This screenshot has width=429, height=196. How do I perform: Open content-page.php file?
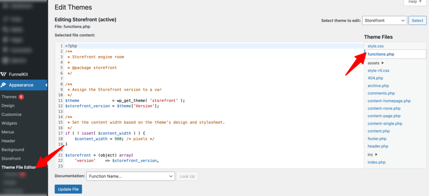coord(384,116)
